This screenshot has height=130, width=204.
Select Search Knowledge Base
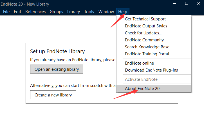(154, 47)
